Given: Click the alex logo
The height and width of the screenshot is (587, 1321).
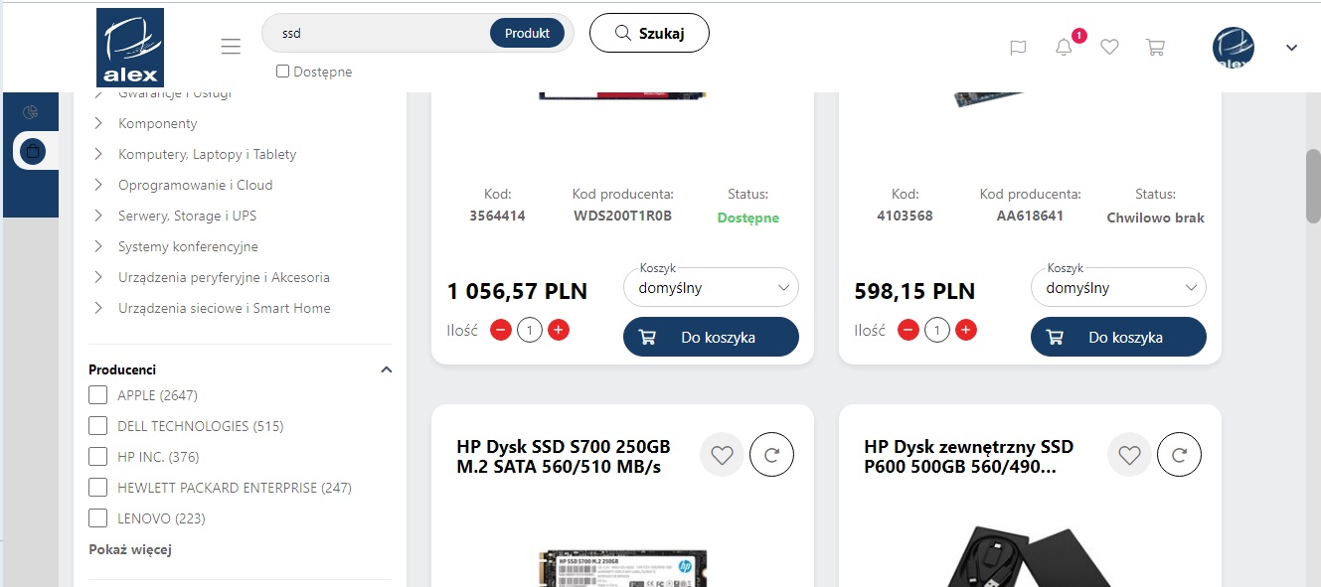Looking at the screenshot, I should click(x=130, y=47).
